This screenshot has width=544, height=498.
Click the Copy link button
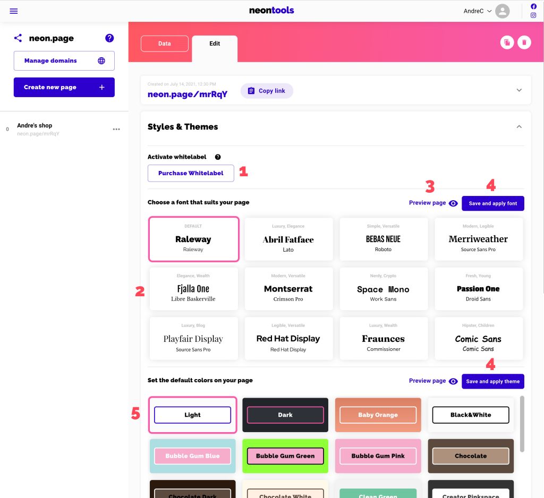tap(267, 91)
